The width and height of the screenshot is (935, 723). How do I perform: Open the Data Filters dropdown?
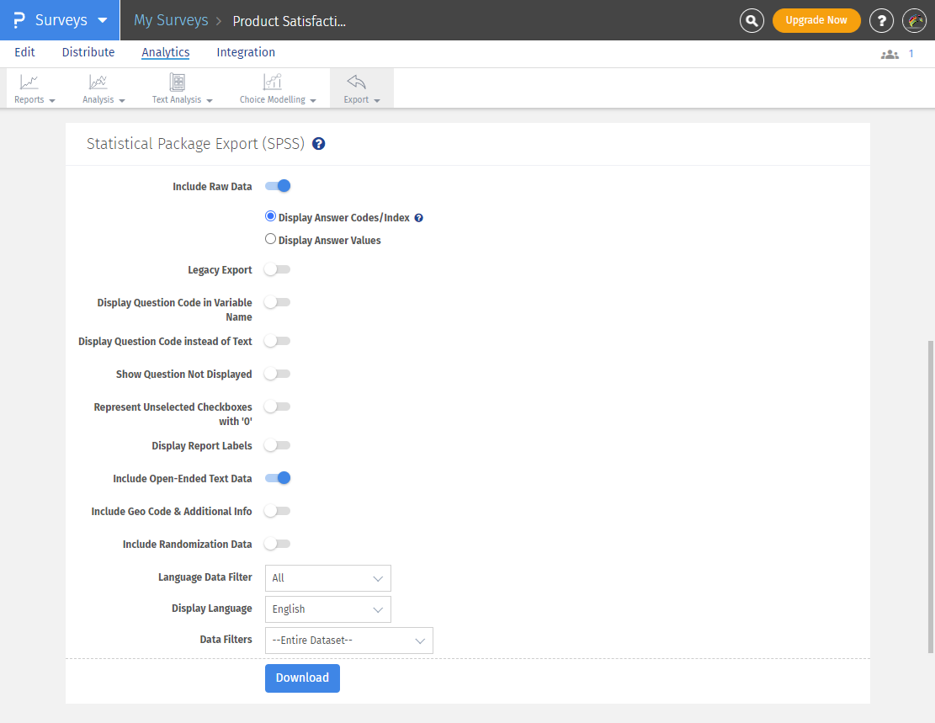(348, 641)
